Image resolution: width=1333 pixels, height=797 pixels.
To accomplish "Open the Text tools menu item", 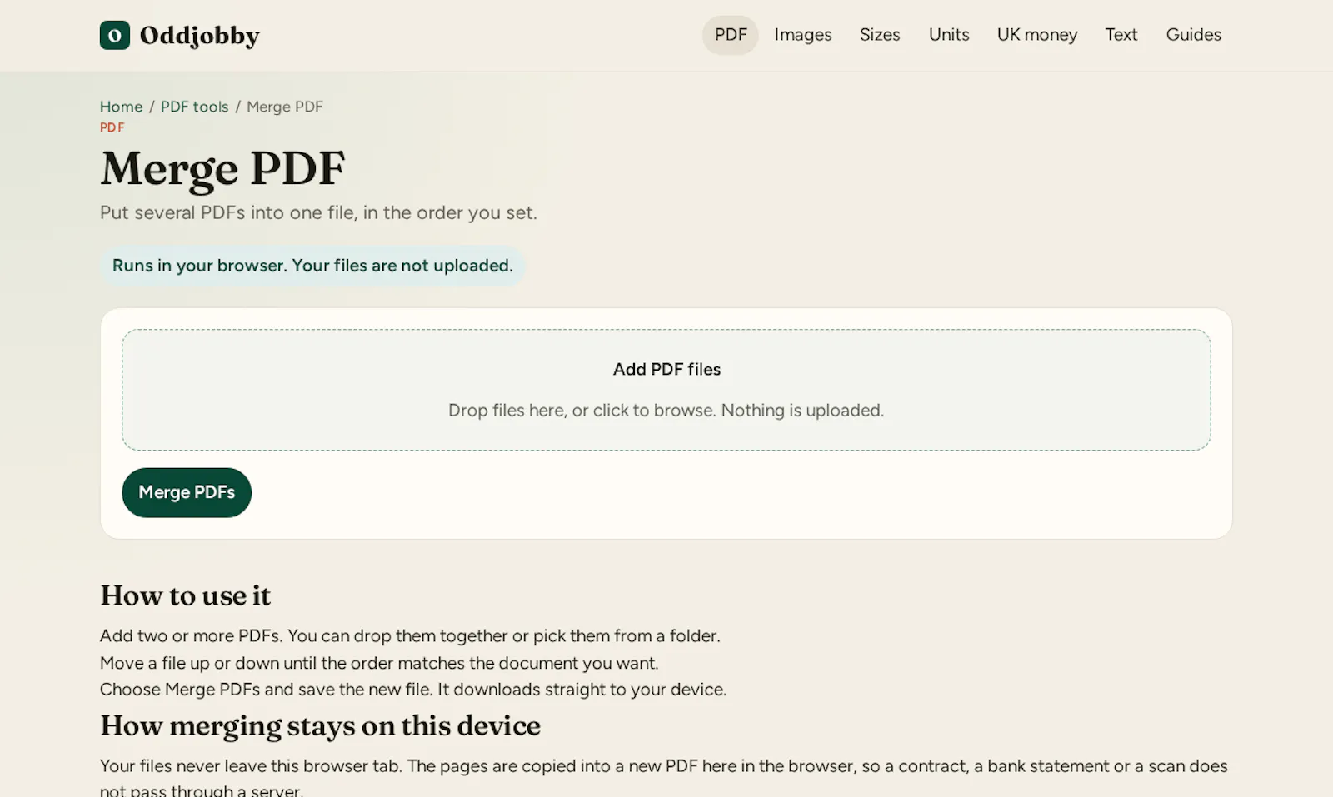I will tap(1121, 35).
